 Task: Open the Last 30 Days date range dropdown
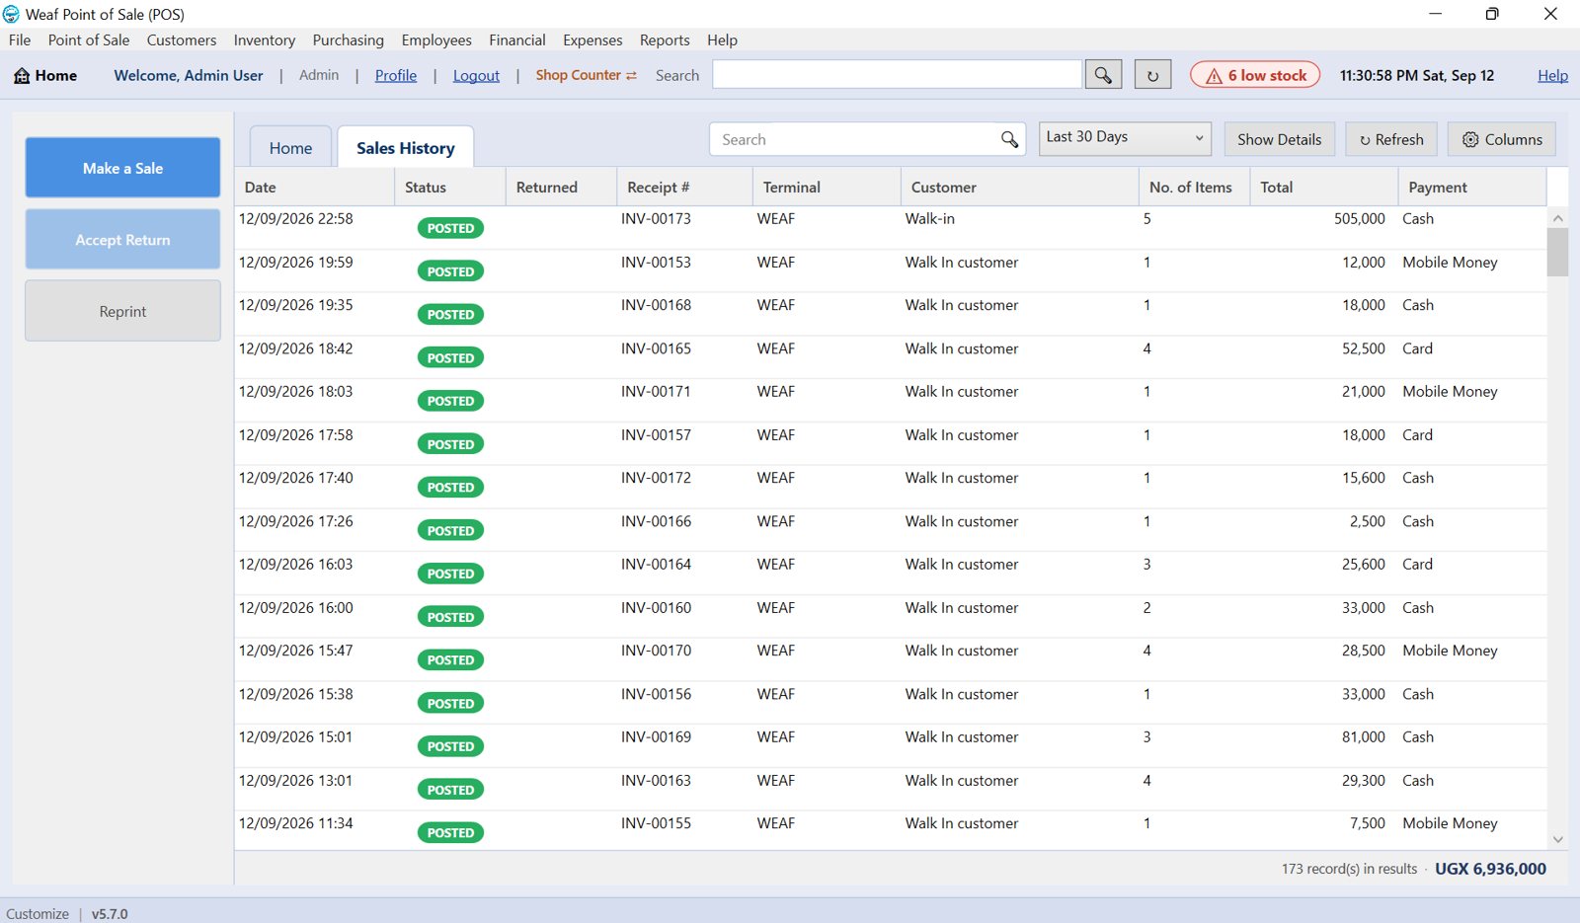click(x=1125, y=137)
